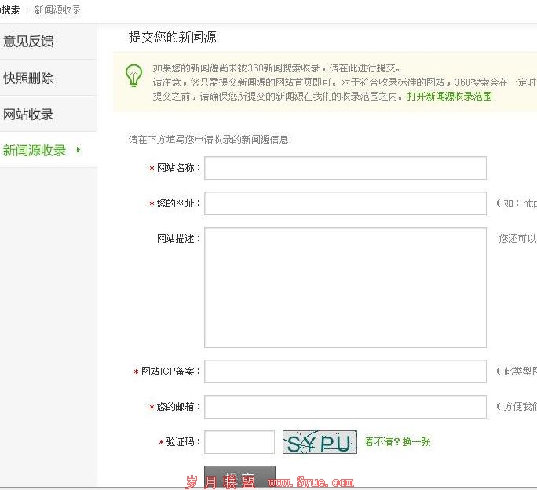Viewport: 537px width, 490px height.
Task: Click instruction text 请在下方填写您申请收录的新闻源信息
Action: click(210, 140)
